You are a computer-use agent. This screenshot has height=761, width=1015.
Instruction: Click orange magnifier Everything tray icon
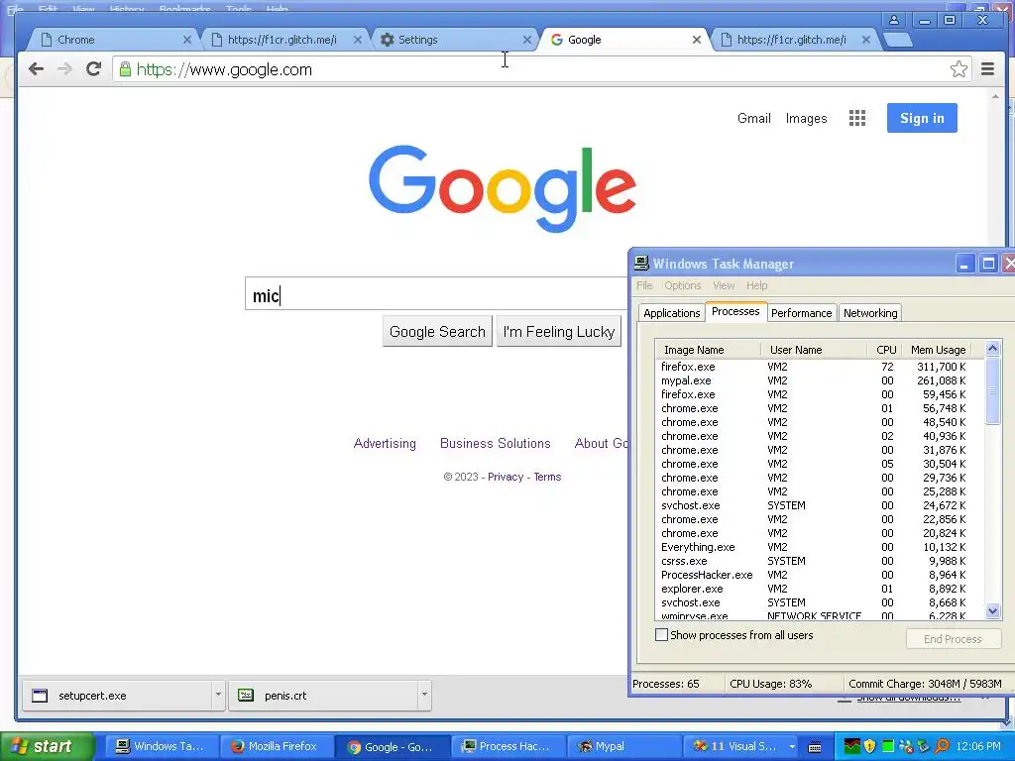tap(942, 746)
